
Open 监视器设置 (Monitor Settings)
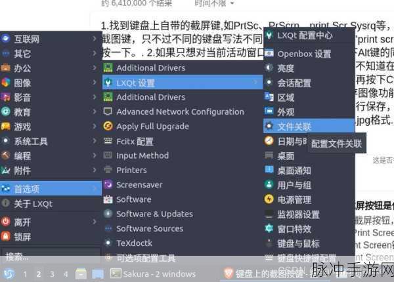(309, 214)
